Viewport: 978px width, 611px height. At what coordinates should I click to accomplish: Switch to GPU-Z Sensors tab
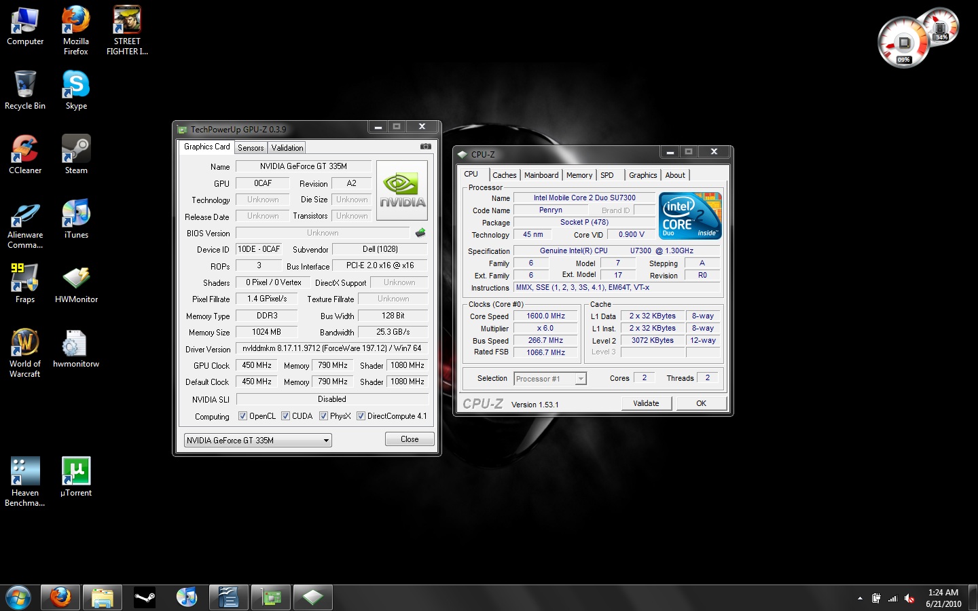pyautogui.click(x=251, y=148)
